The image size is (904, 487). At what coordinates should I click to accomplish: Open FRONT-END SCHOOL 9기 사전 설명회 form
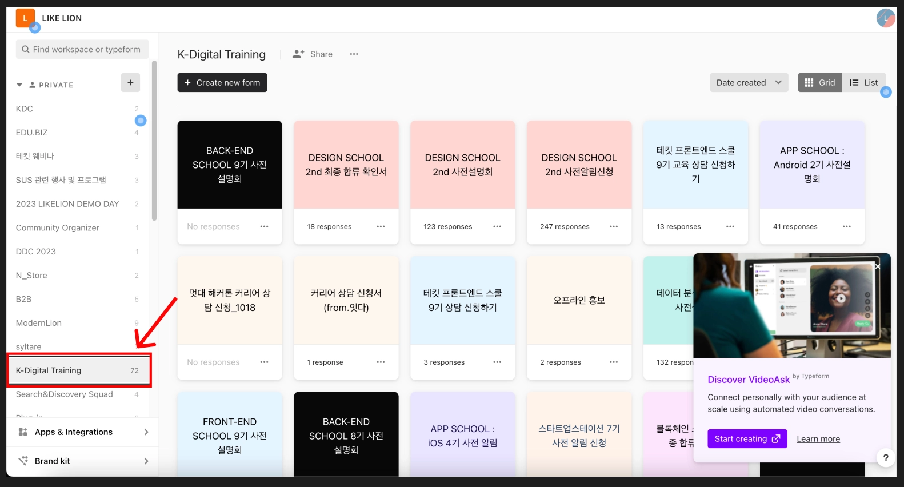coord(230,434)
